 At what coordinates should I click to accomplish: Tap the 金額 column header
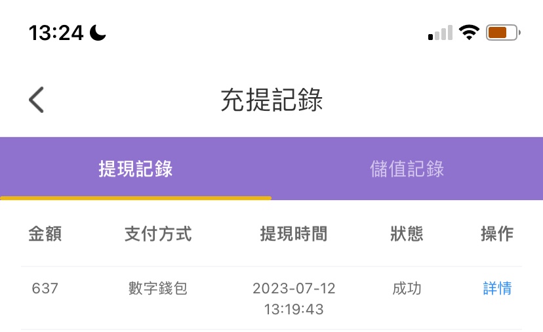(x=45, y=234)
